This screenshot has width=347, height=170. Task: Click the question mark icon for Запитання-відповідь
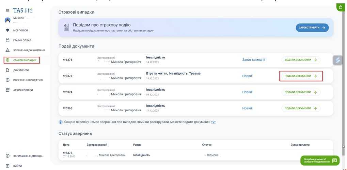point(7,156)
